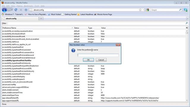Click value 5000 of typeaheadfind.timeout
Viewport: 190px width, 107px height.
click(103, 74)
